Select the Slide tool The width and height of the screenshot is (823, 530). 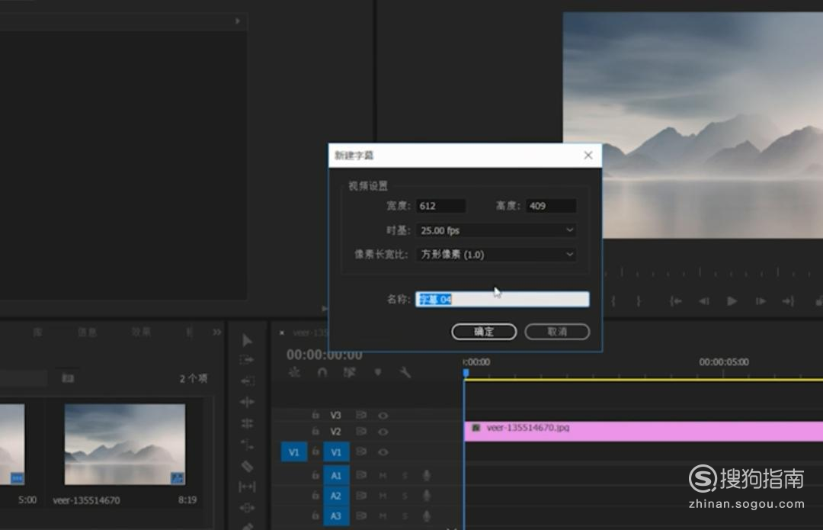point(247,508)
